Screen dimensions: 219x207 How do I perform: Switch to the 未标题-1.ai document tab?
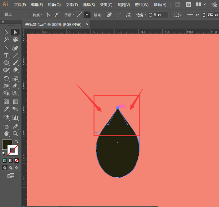tap(53, 24)
